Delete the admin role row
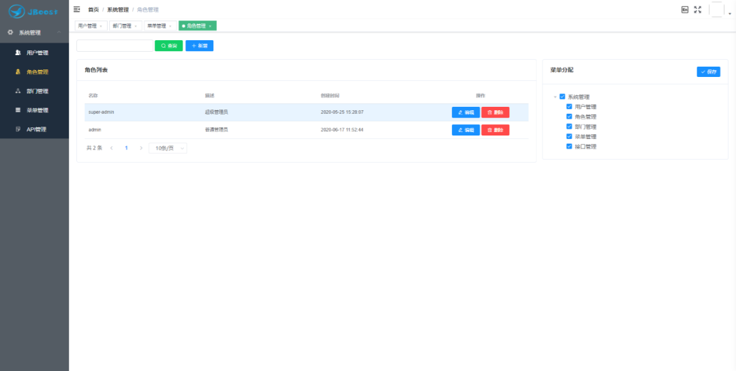Viewport: 736px width, 371px height. pyautogui.click(x=495, y=130)
